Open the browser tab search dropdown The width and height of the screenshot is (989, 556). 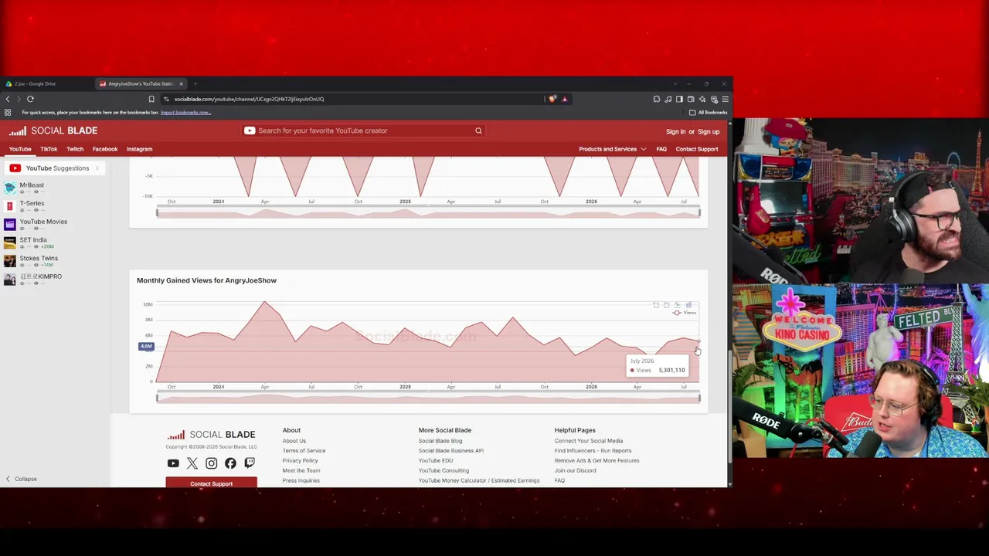pyautogui.click(x=675, y=83)
